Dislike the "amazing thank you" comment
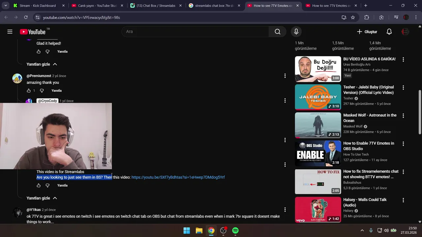Image resolution: width=422 pixels, height=237 pixels. pyautogui.click(x=42, y=91)
